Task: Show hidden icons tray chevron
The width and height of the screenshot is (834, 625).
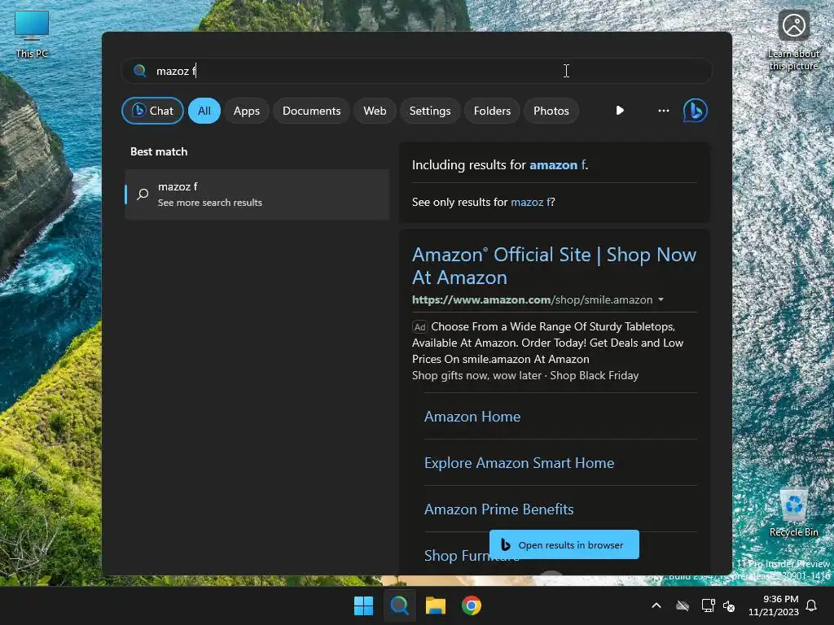Action: pyautogui.click(x=656, y=605)
